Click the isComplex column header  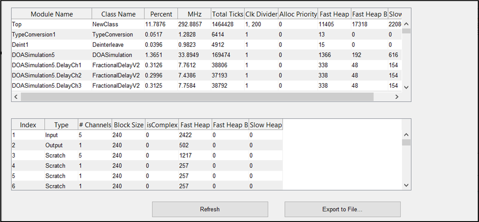(162, 125)
